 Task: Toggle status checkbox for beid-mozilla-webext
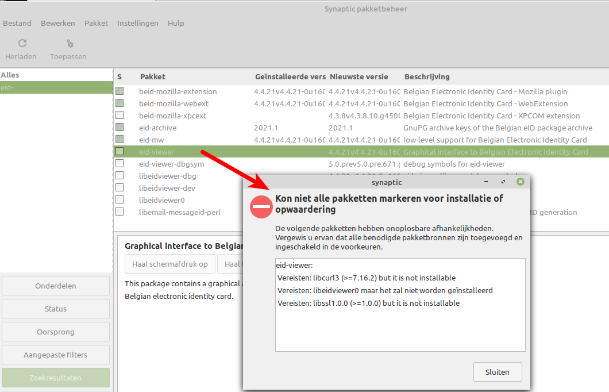pyautogui.click(x=120, y=103)
